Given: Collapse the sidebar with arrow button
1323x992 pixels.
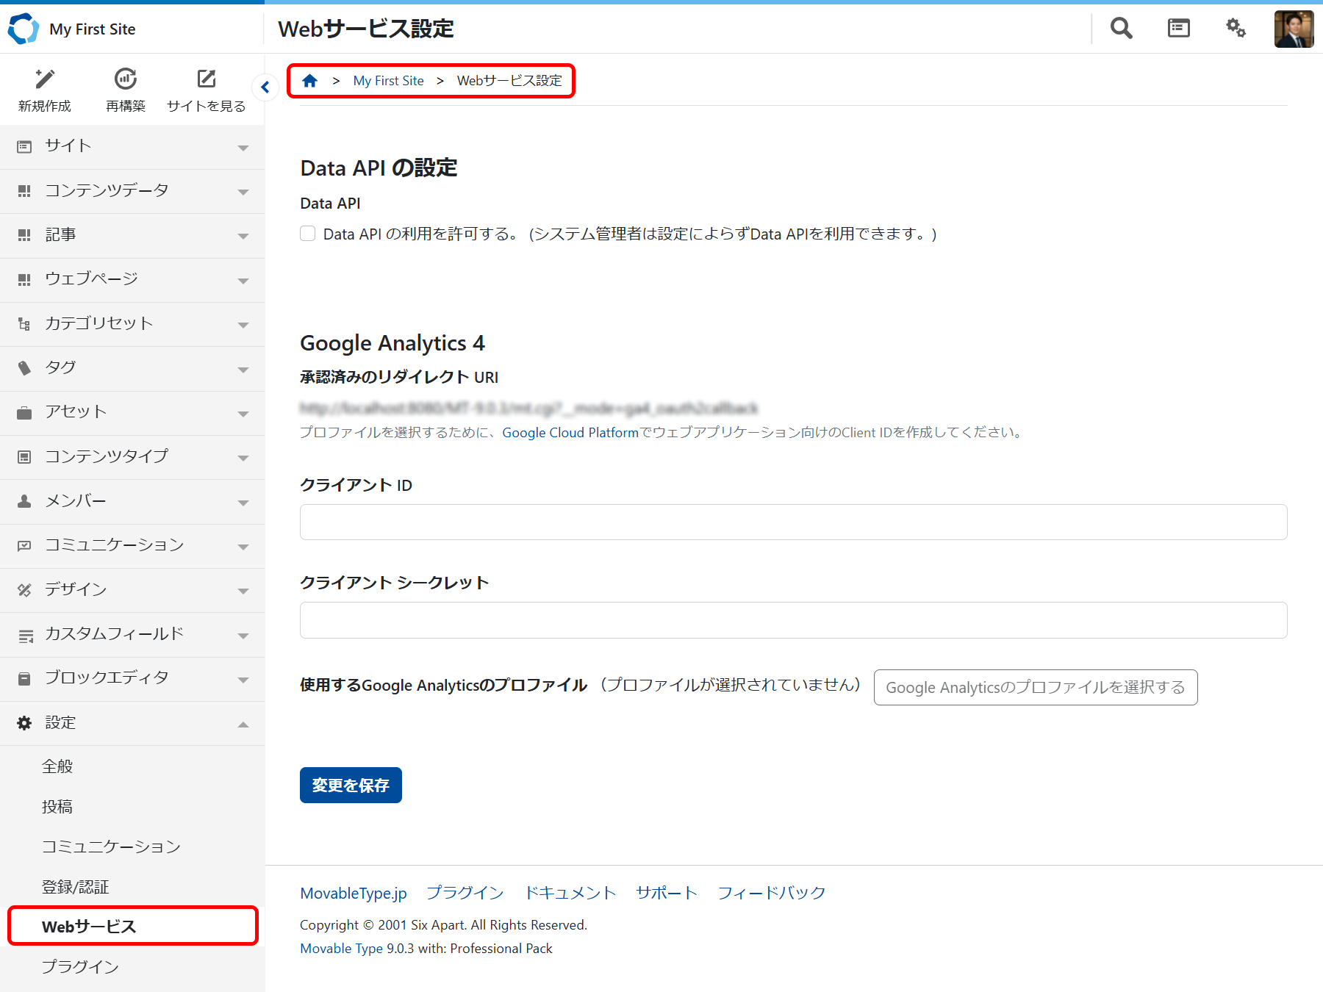Looking at the screenshot, I should pyautogui.click(x=265, y=87).
